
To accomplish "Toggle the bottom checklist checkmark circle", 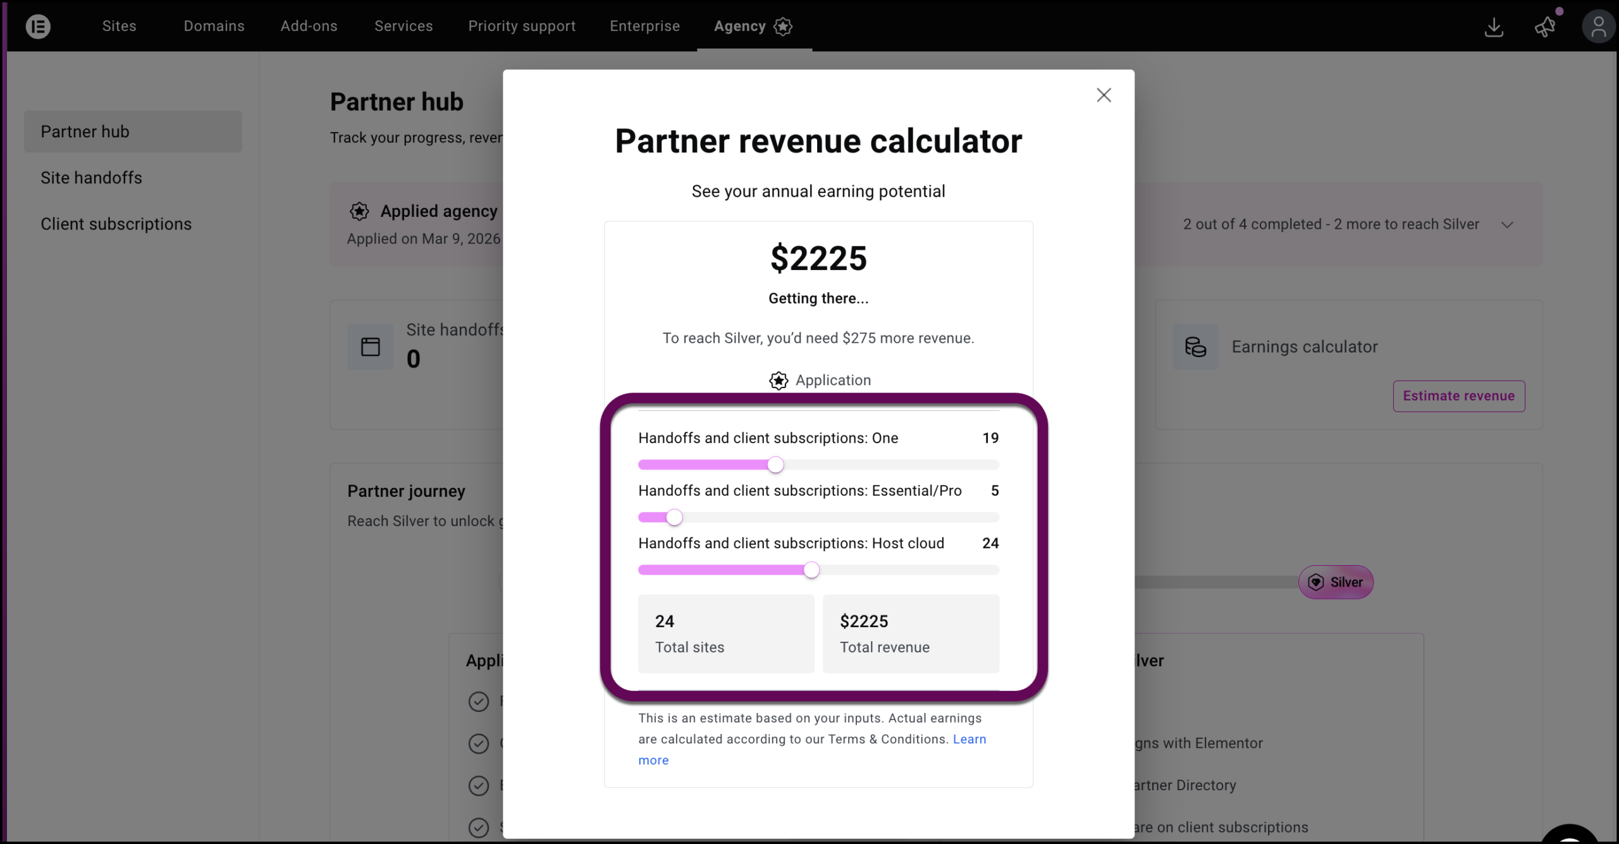I will [479, 828].
